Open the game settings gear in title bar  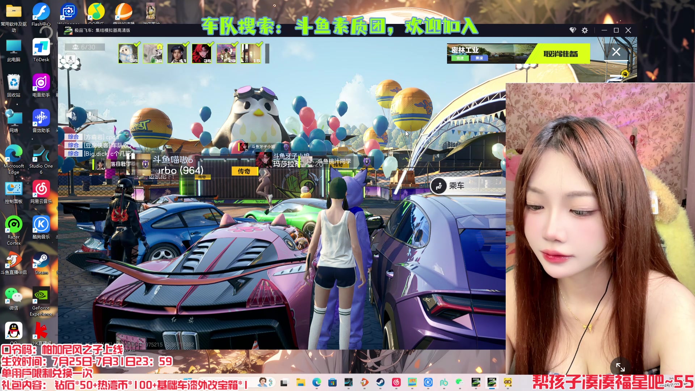[x=585, y=30]
